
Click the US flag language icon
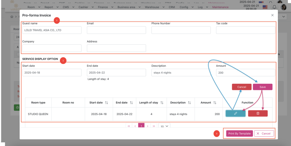pos(265,7)
